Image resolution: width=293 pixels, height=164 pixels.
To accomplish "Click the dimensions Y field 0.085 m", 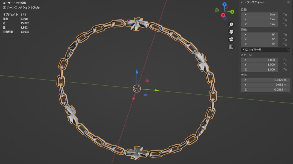I will point(265,85).
